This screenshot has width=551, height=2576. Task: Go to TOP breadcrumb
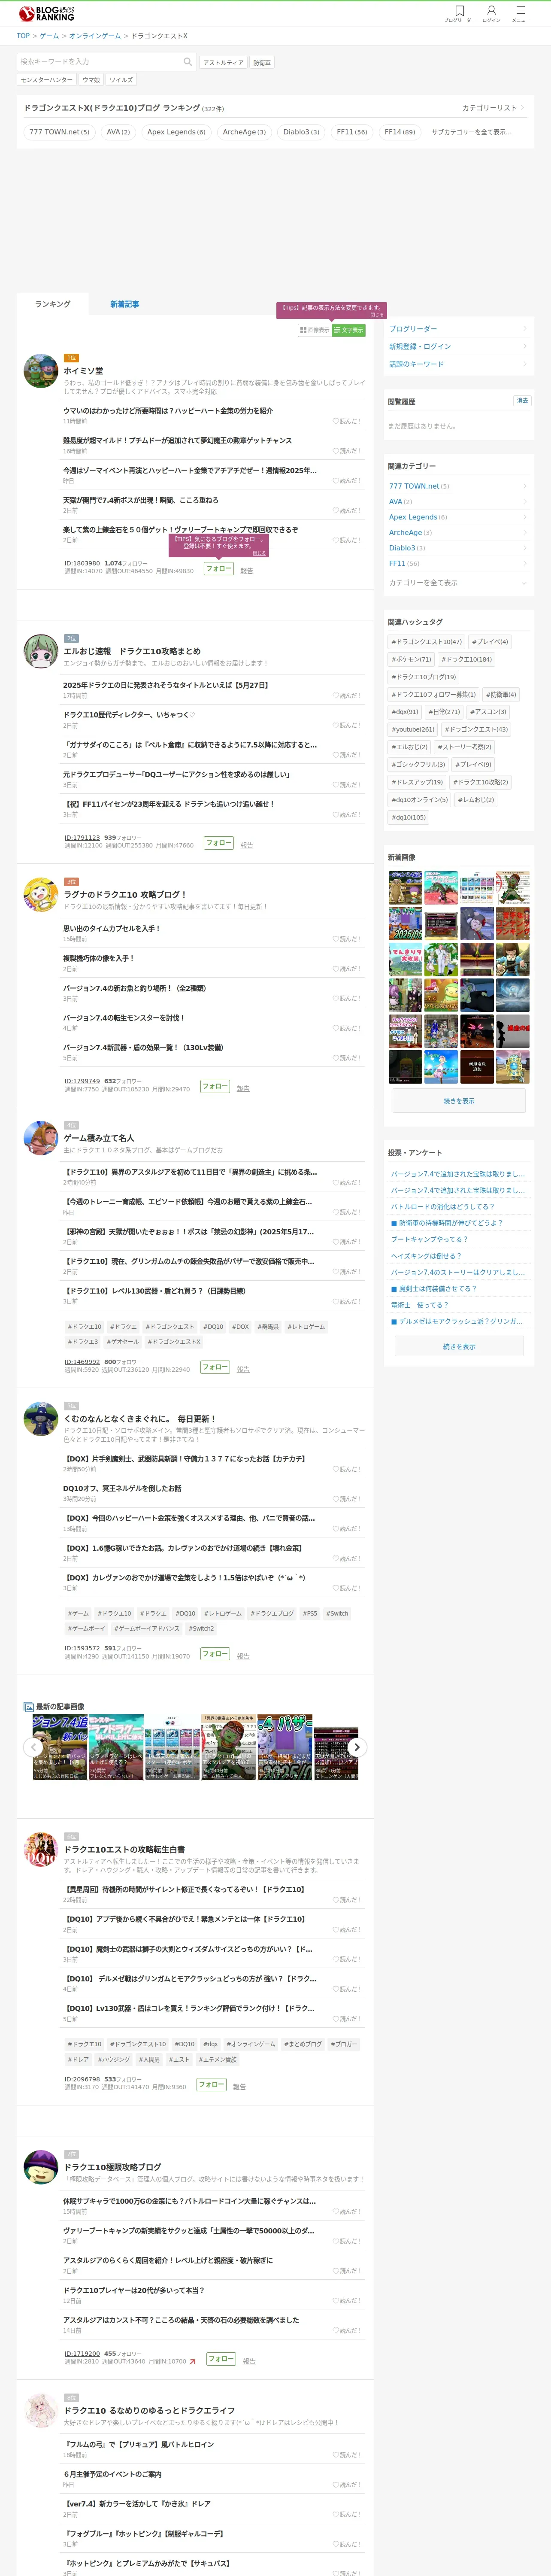23,36
